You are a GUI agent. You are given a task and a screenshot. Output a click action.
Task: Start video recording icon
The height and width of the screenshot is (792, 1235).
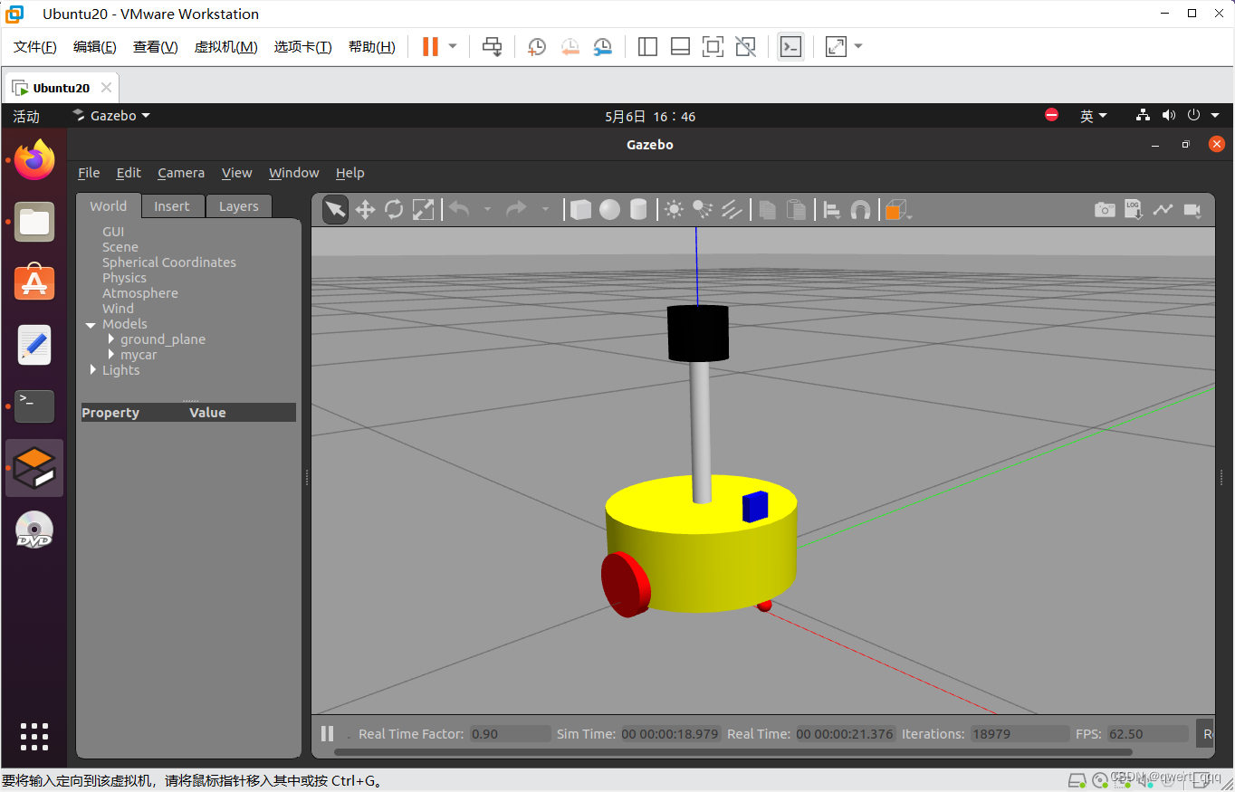1192,210
